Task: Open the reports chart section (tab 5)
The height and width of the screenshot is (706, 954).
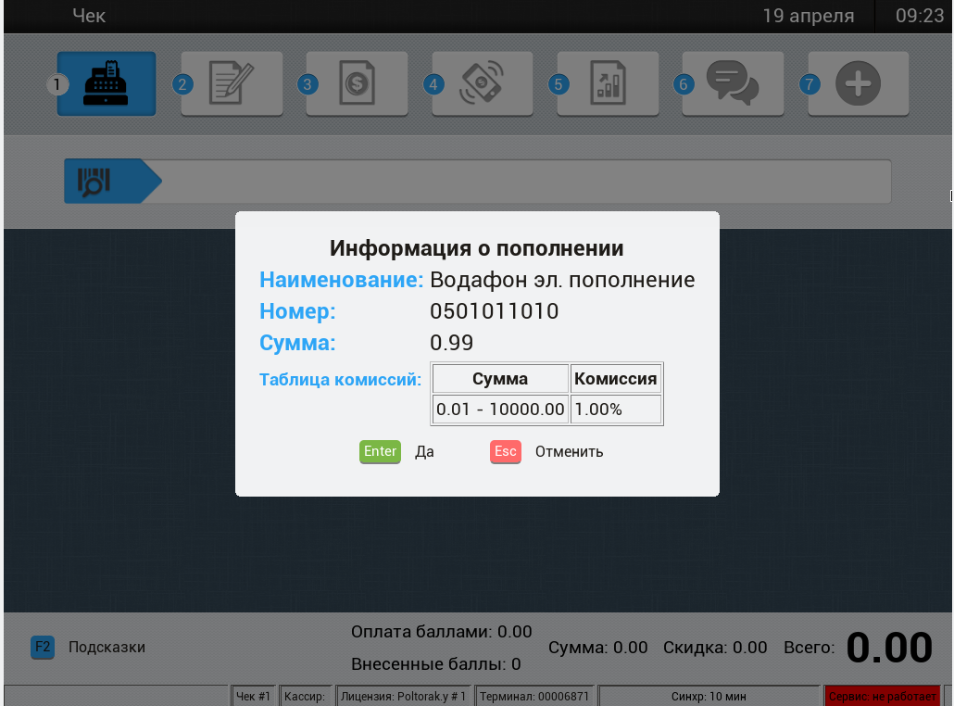Action: (608, 84)
